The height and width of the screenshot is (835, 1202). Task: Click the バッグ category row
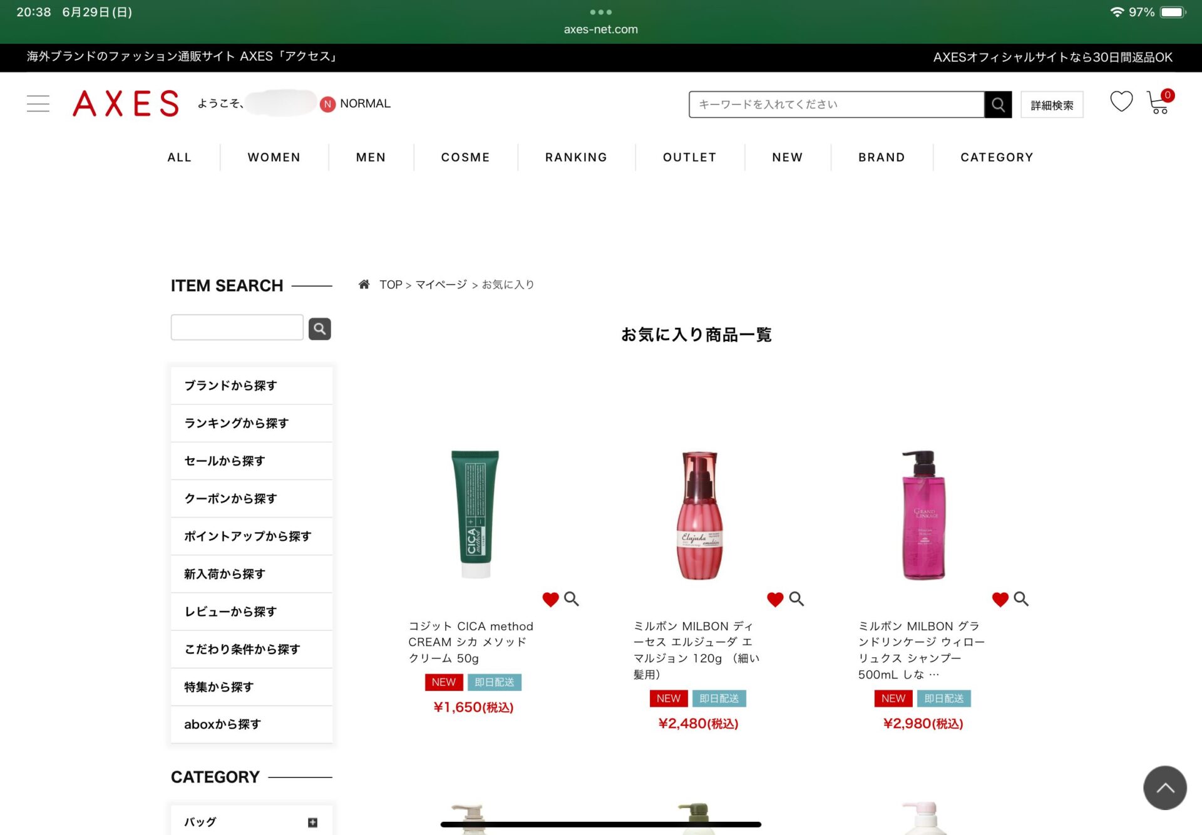[x=252, y=821]
